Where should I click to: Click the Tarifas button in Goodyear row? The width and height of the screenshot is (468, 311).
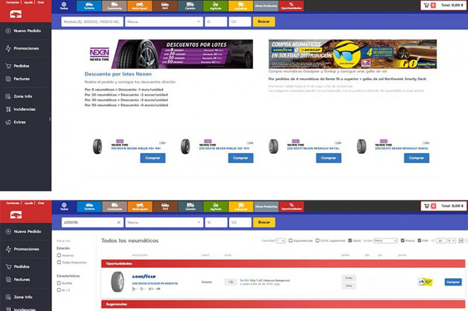coord(348,278)
